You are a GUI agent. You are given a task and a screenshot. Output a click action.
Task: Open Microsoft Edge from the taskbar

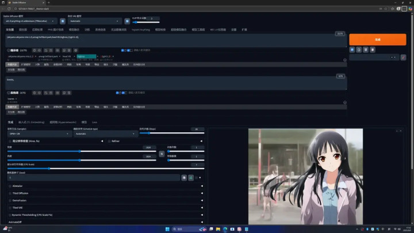(225, 229)
